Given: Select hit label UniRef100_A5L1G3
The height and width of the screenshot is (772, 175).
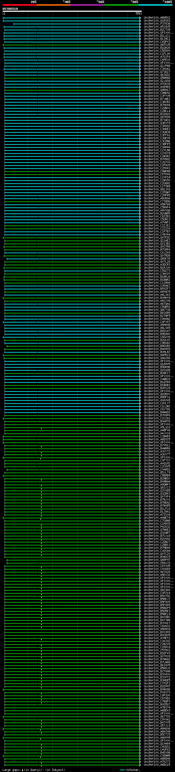Looking at the screenshot, I should tap(157, 427).
